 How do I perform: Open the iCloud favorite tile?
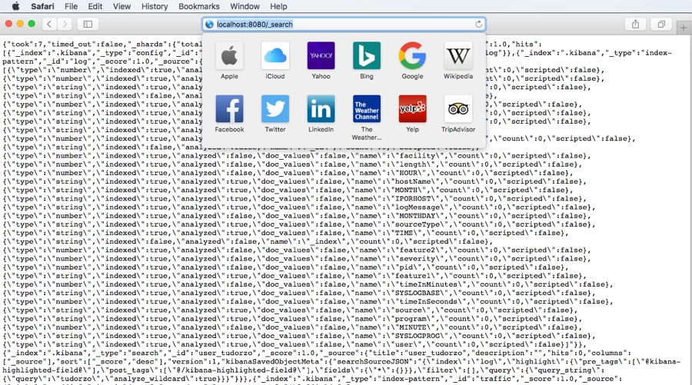[x=275, y=56]
